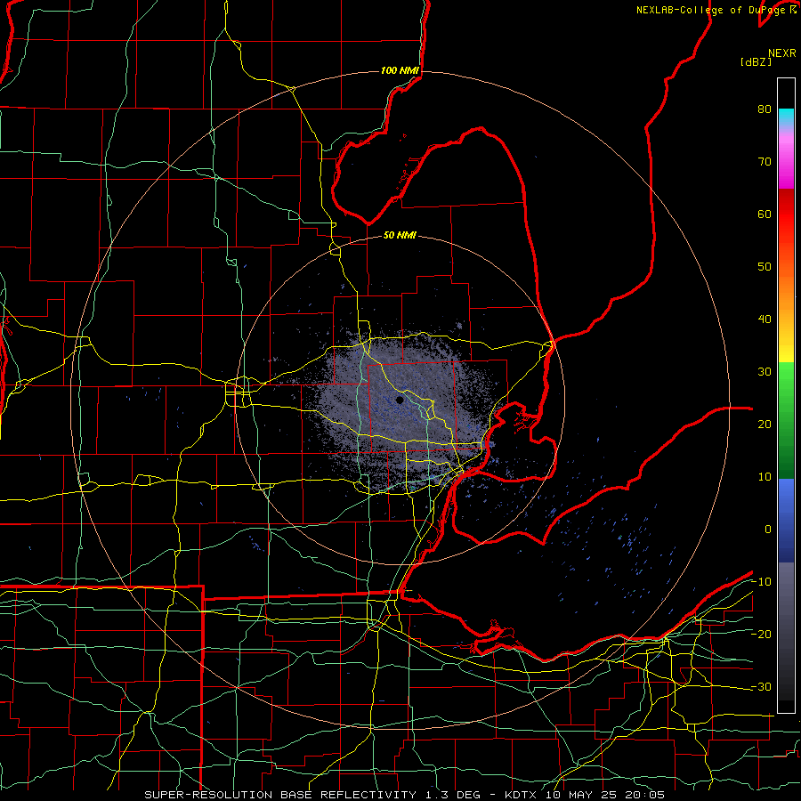
Task: Click the 40 value on the dBZ scale
Action: [x=765, y=320]
